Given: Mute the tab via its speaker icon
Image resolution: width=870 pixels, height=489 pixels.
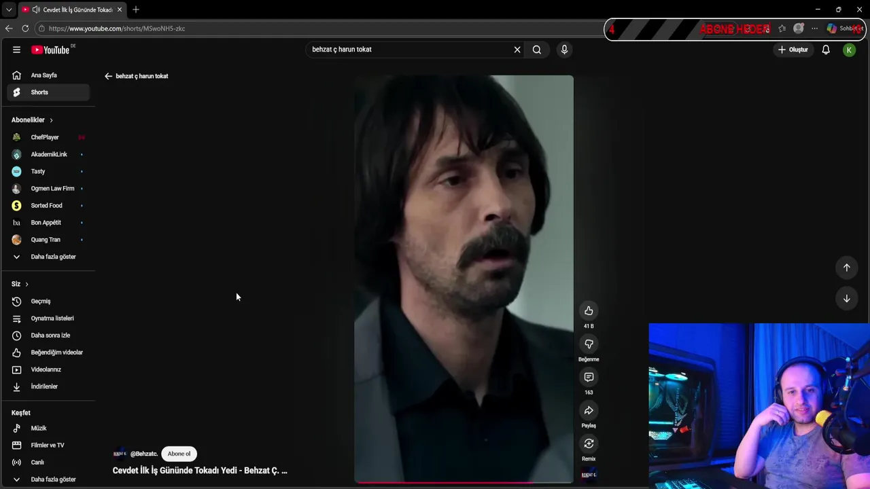Looking at the screenshot, I should [35, 10].
